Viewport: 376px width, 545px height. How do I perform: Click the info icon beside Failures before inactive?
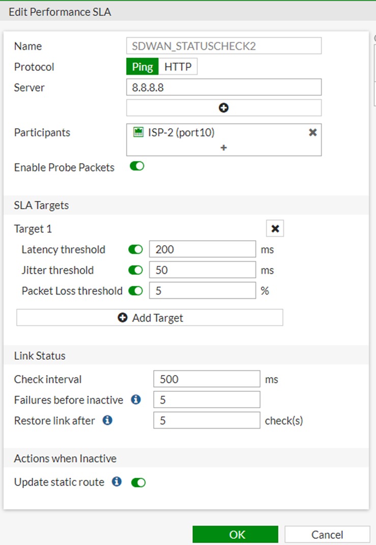[135, 400]
